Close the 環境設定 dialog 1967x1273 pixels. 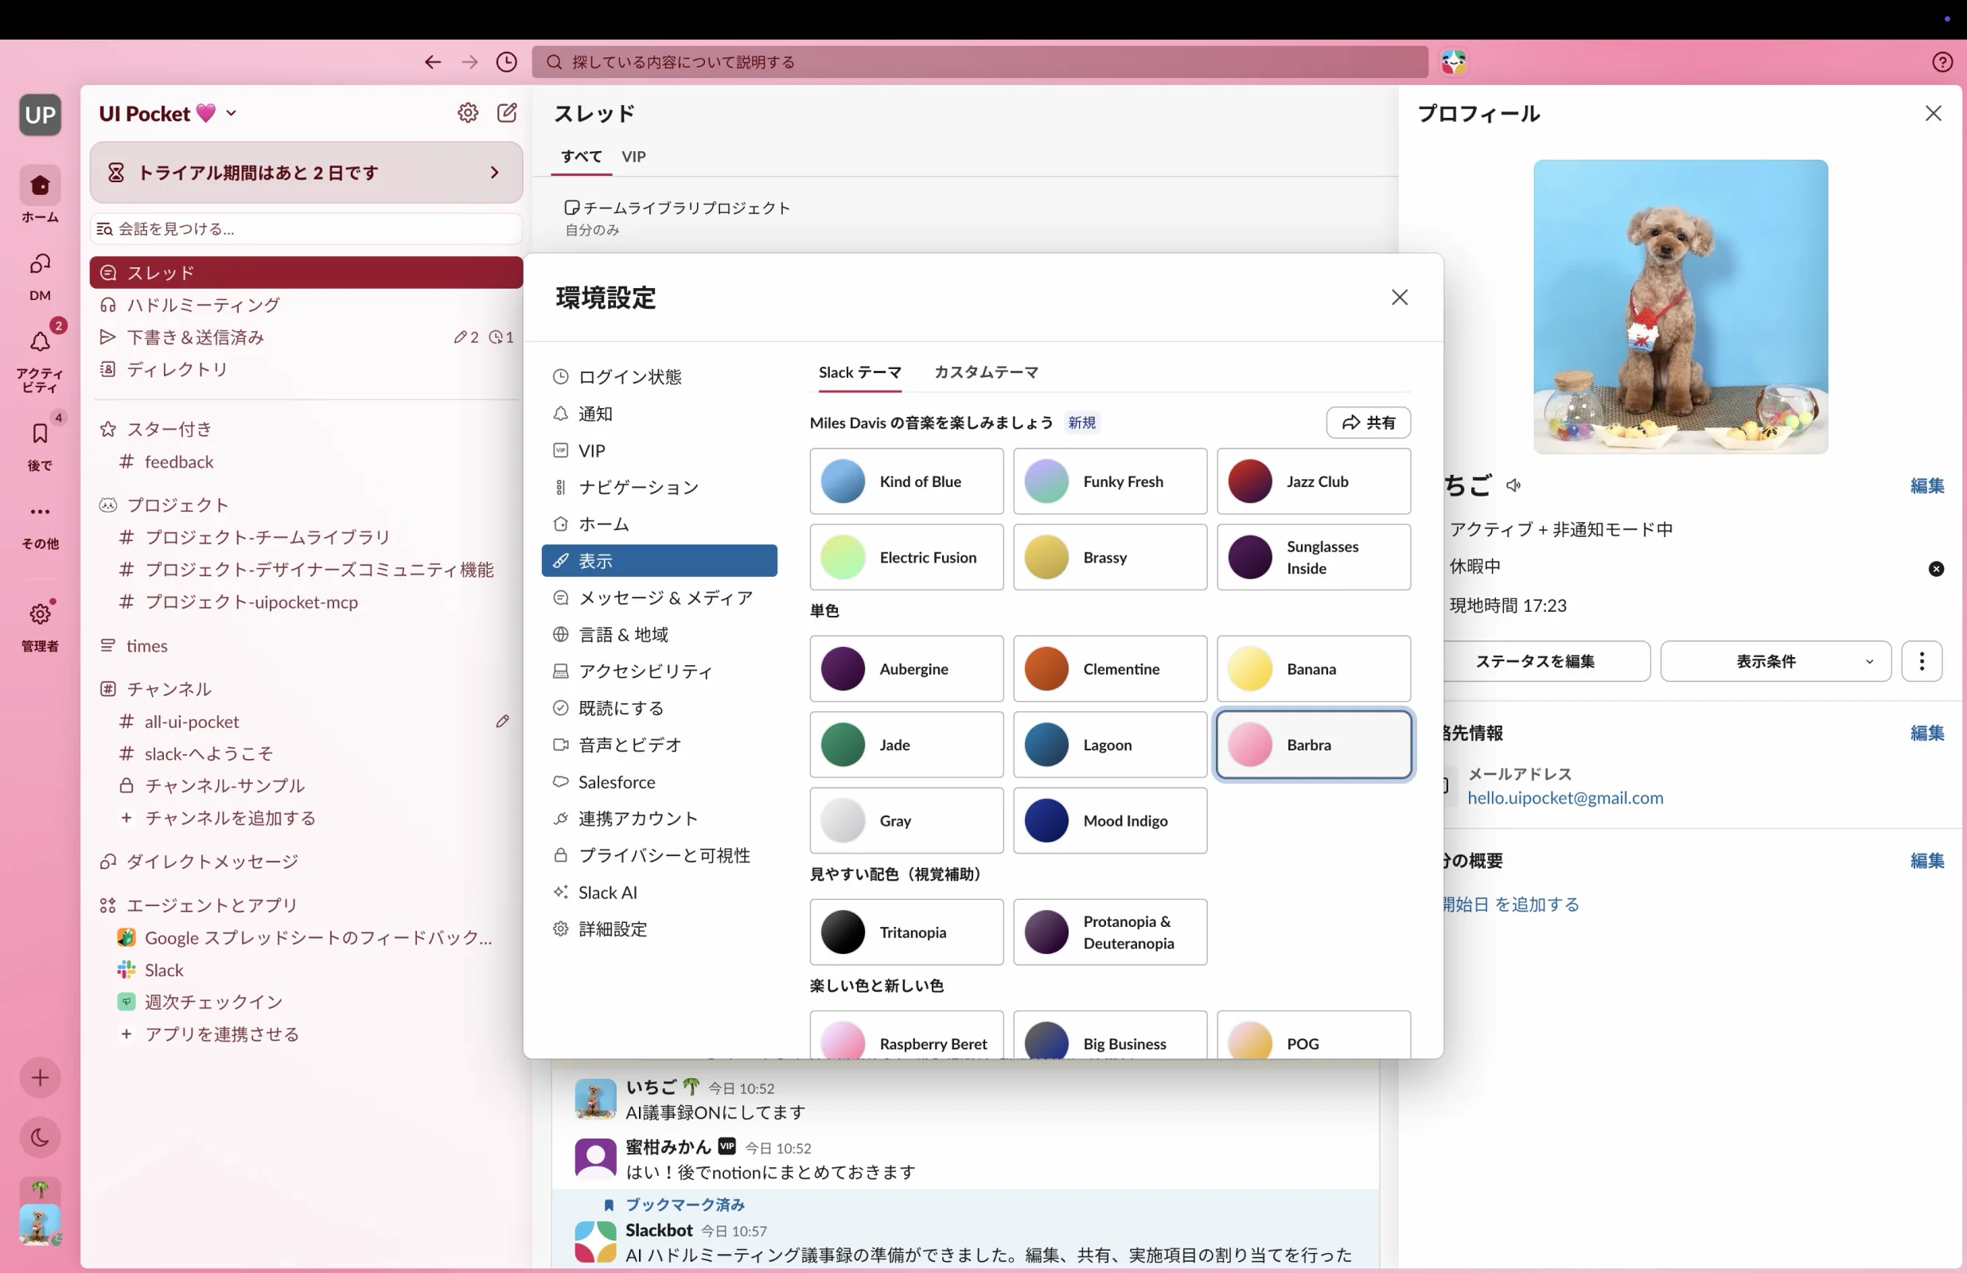click(x=1399, y=297)
